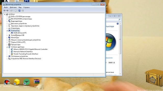Click the scan hardware toolbar icon
The image size is (163, 91).
point(23,11)
